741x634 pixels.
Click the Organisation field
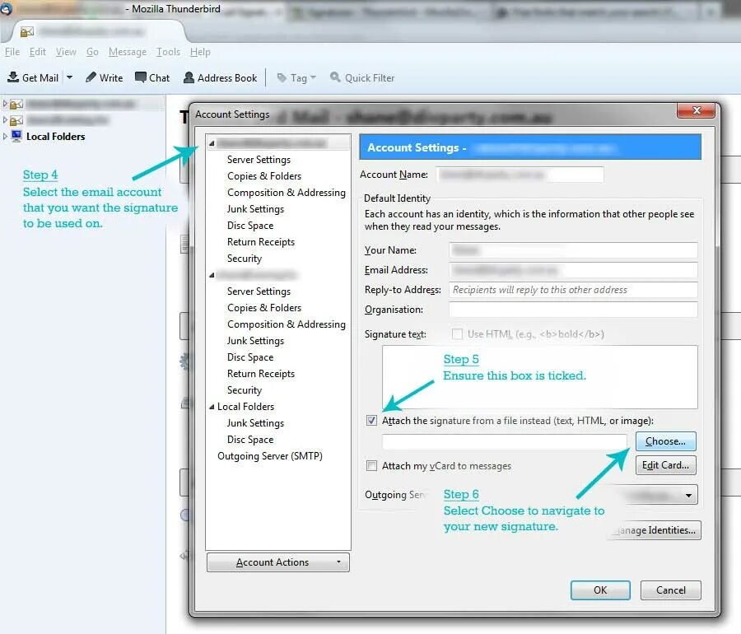[573, 310]
